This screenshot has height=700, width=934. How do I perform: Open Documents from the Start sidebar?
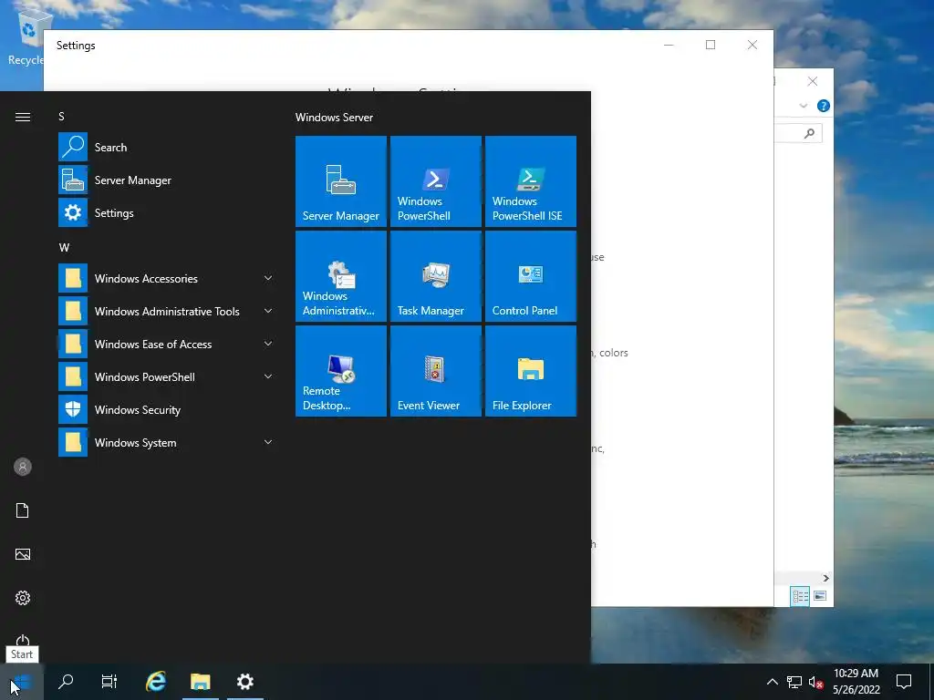coord(23,510)
